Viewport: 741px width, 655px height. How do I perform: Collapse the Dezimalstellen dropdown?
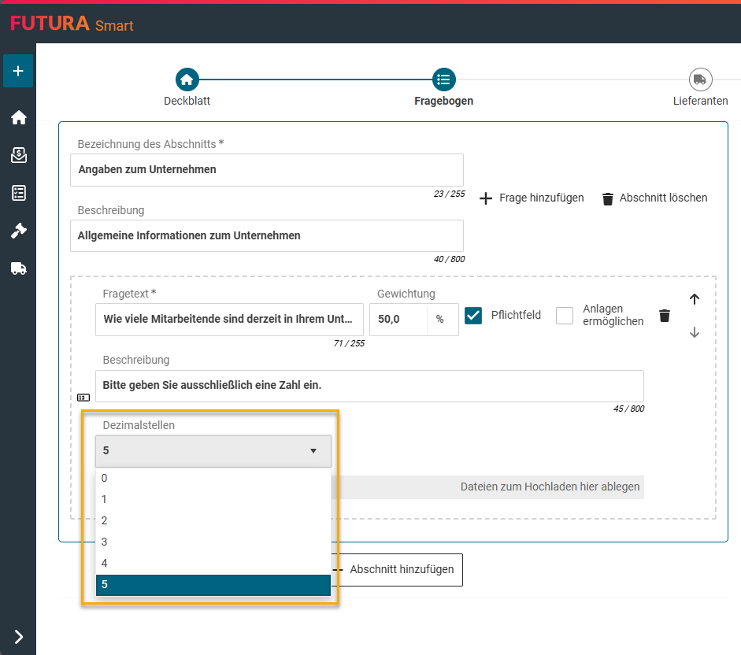(213, 451)
